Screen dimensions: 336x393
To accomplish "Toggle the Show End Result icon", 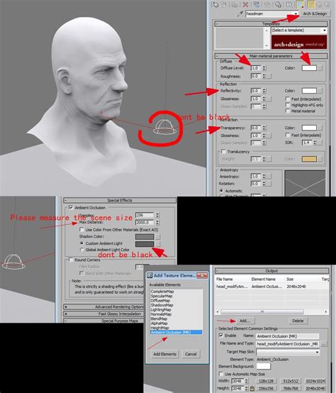I will click(x=311, y=4).
